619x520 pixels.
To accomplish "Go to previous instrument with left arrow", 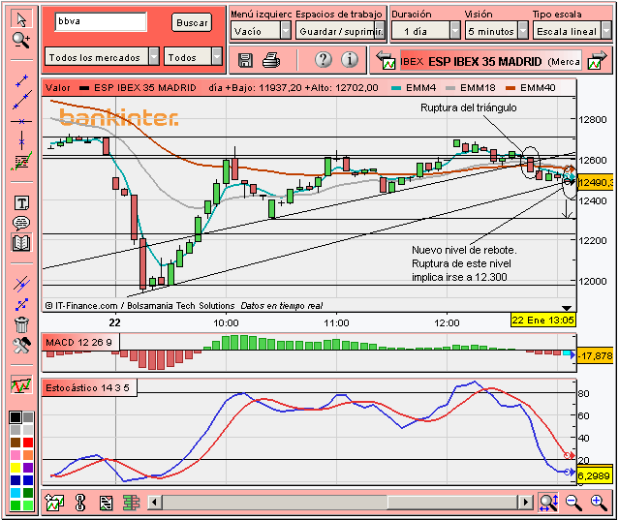I will (386, 60).
